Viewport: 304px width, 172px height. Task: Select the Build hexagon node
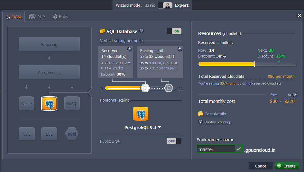(72, 134)
